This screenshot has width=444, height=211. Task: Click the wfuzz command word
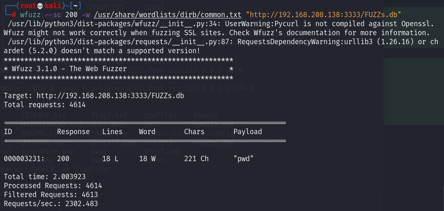pos(30,15)
